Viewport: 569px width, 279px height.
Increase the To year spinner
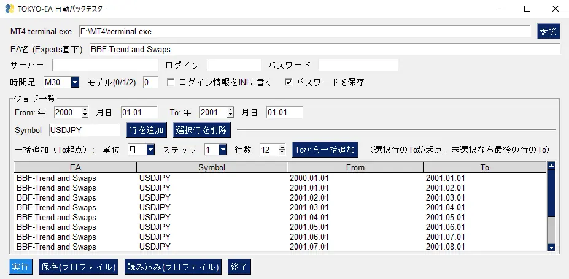(x=230, y=110)
